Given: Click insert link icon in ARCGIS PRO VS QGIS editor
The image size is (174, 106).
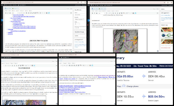Looking at the screenshot, I should 33,13.
